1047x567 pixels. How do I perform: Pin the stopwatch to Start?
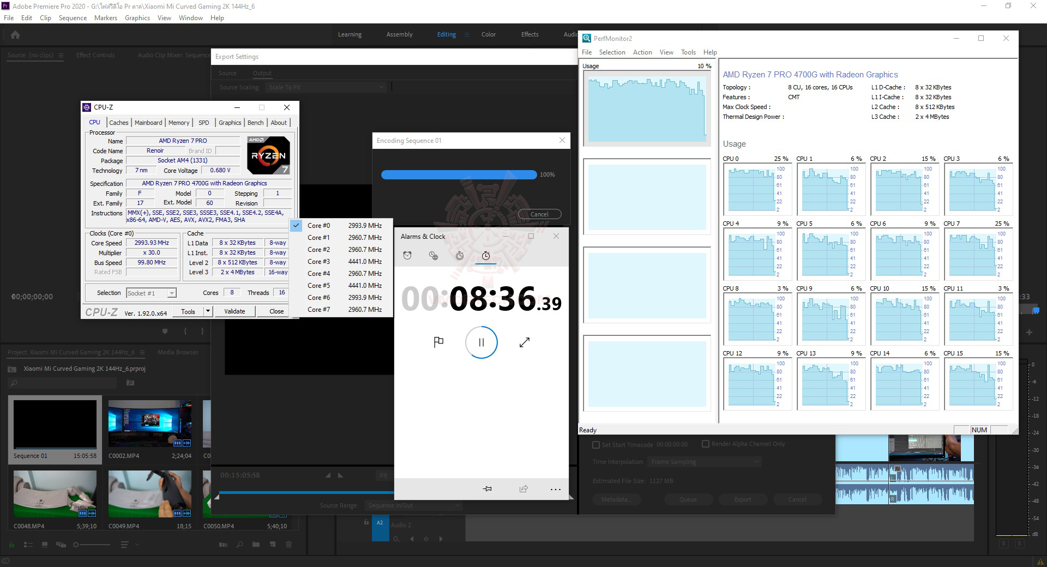coord(487,489)
